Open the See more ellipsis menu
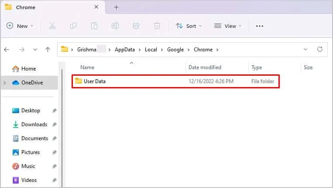Viewport: 333px width, 188px height. 260,26
